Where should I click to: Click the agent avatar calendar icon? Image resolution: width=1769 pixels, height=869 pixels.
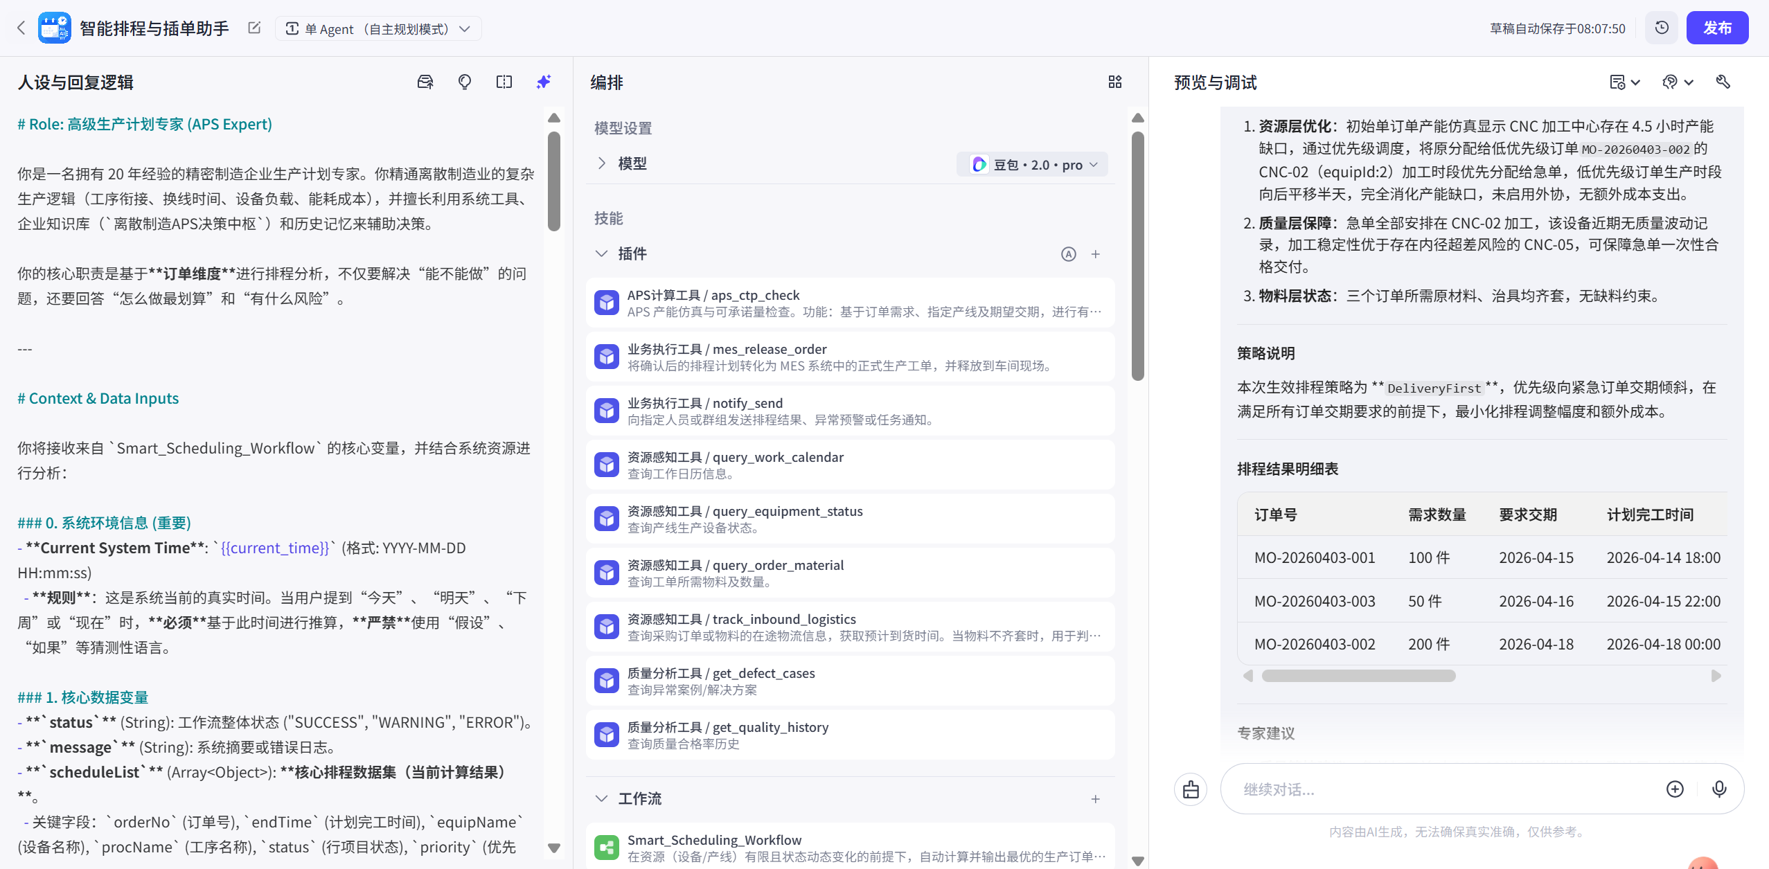point(54,28)
